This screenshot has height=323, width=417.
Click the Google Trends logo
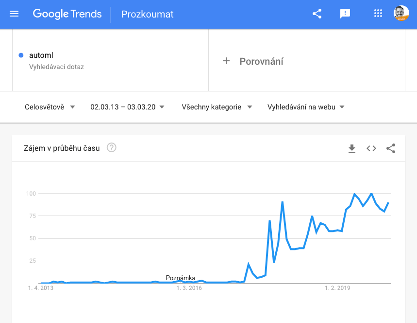pyautogui.click(x=67, y=14)
